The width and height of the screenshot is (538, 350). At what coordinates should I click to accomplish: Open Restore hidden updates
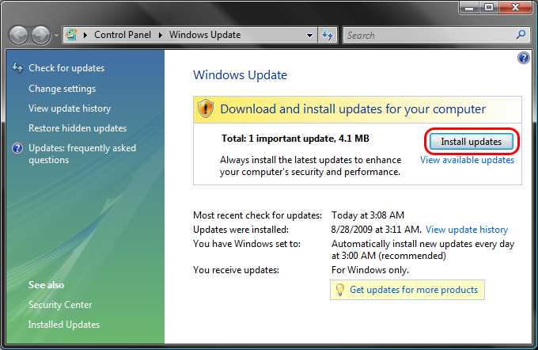pyautogui.click(x=78, y=128)
